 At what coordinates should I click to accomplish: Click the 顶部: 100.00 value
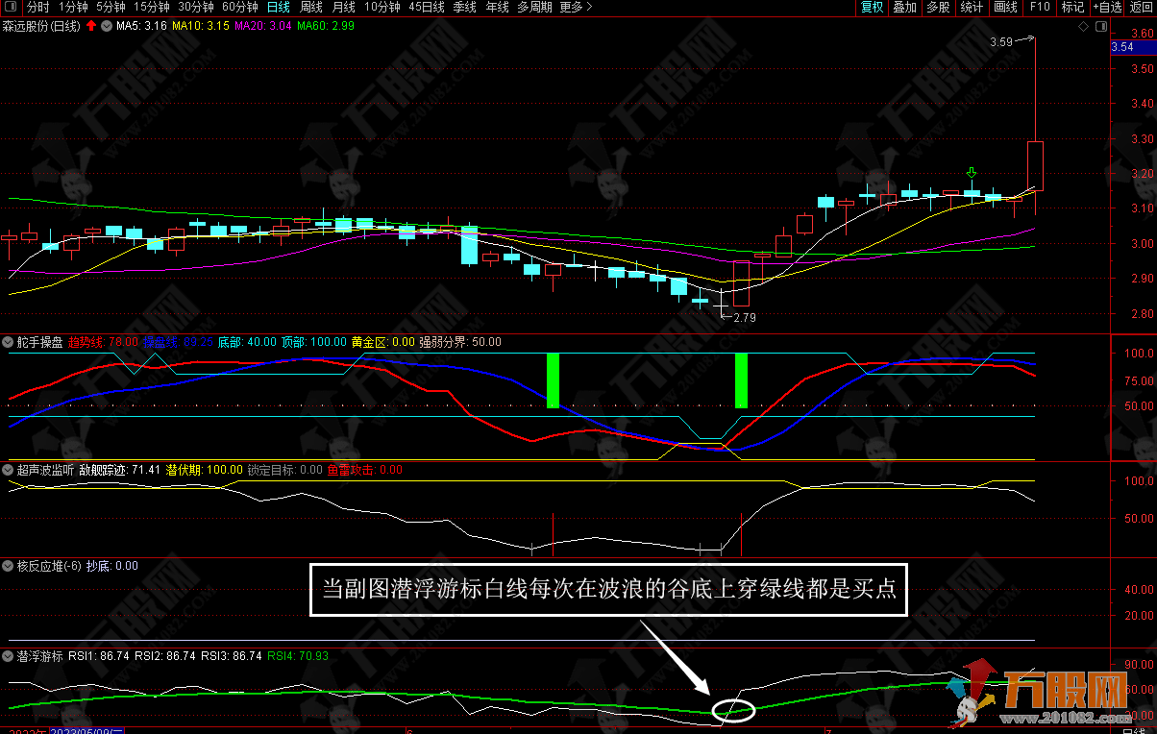click(313, 341)
